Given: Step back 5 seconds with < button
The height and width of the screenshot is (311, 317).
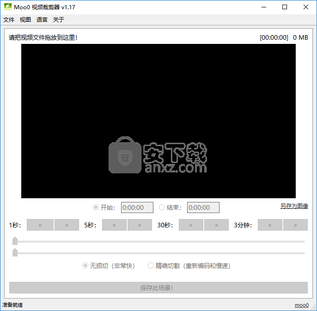Looking at the screenshot, I should [x=114, y=225].
